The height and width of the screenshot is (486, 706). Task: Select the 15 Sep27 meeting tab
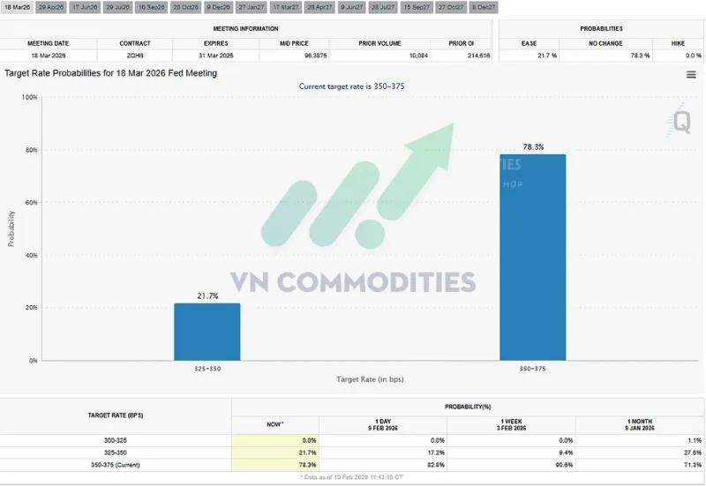coord(417,7)
